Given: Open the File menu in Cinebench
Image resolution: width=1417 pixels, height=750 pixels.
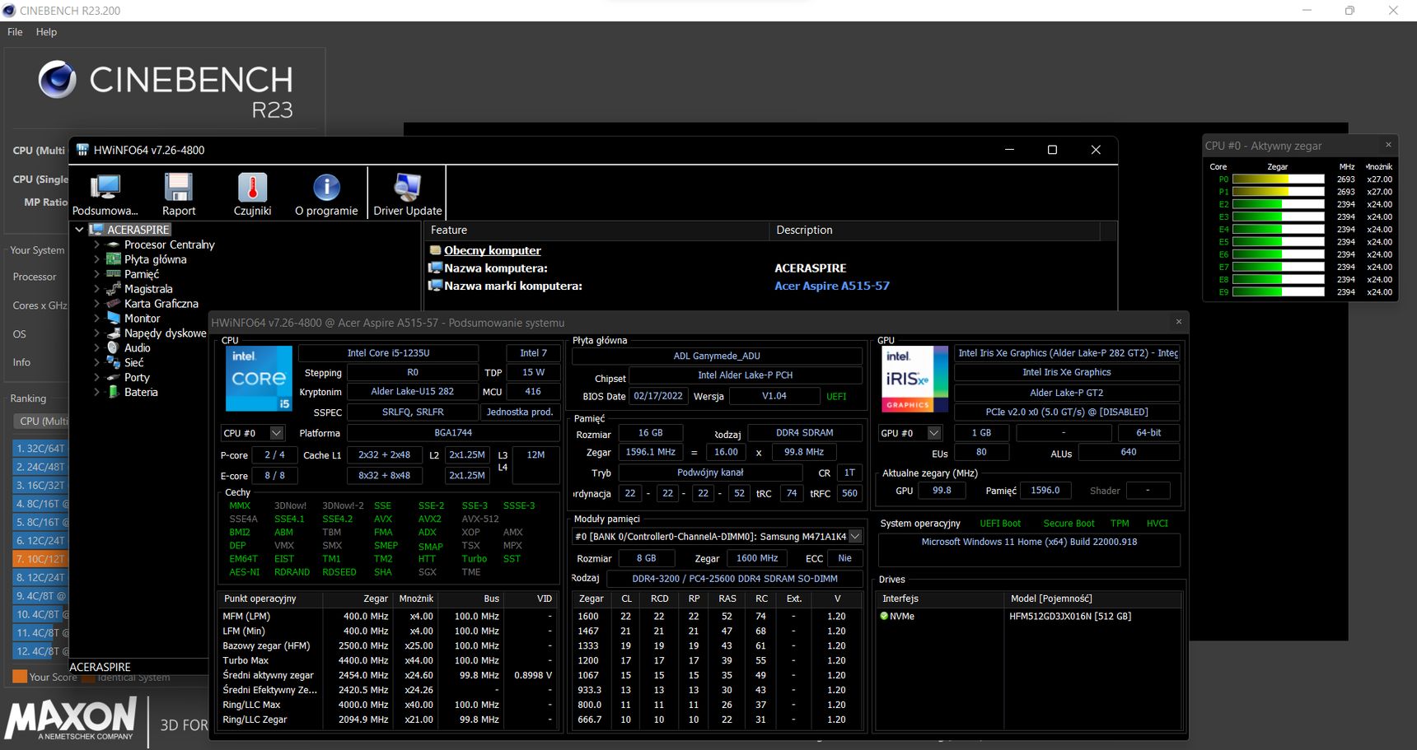Looking at the screenshot, I should click(x=15, y=32).
